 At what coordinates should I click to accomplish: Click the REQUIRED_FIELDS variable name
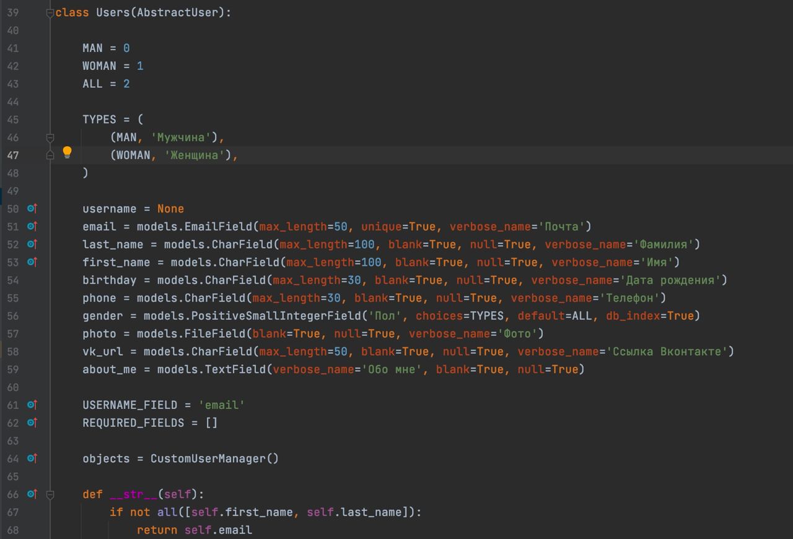coord(133,423)
